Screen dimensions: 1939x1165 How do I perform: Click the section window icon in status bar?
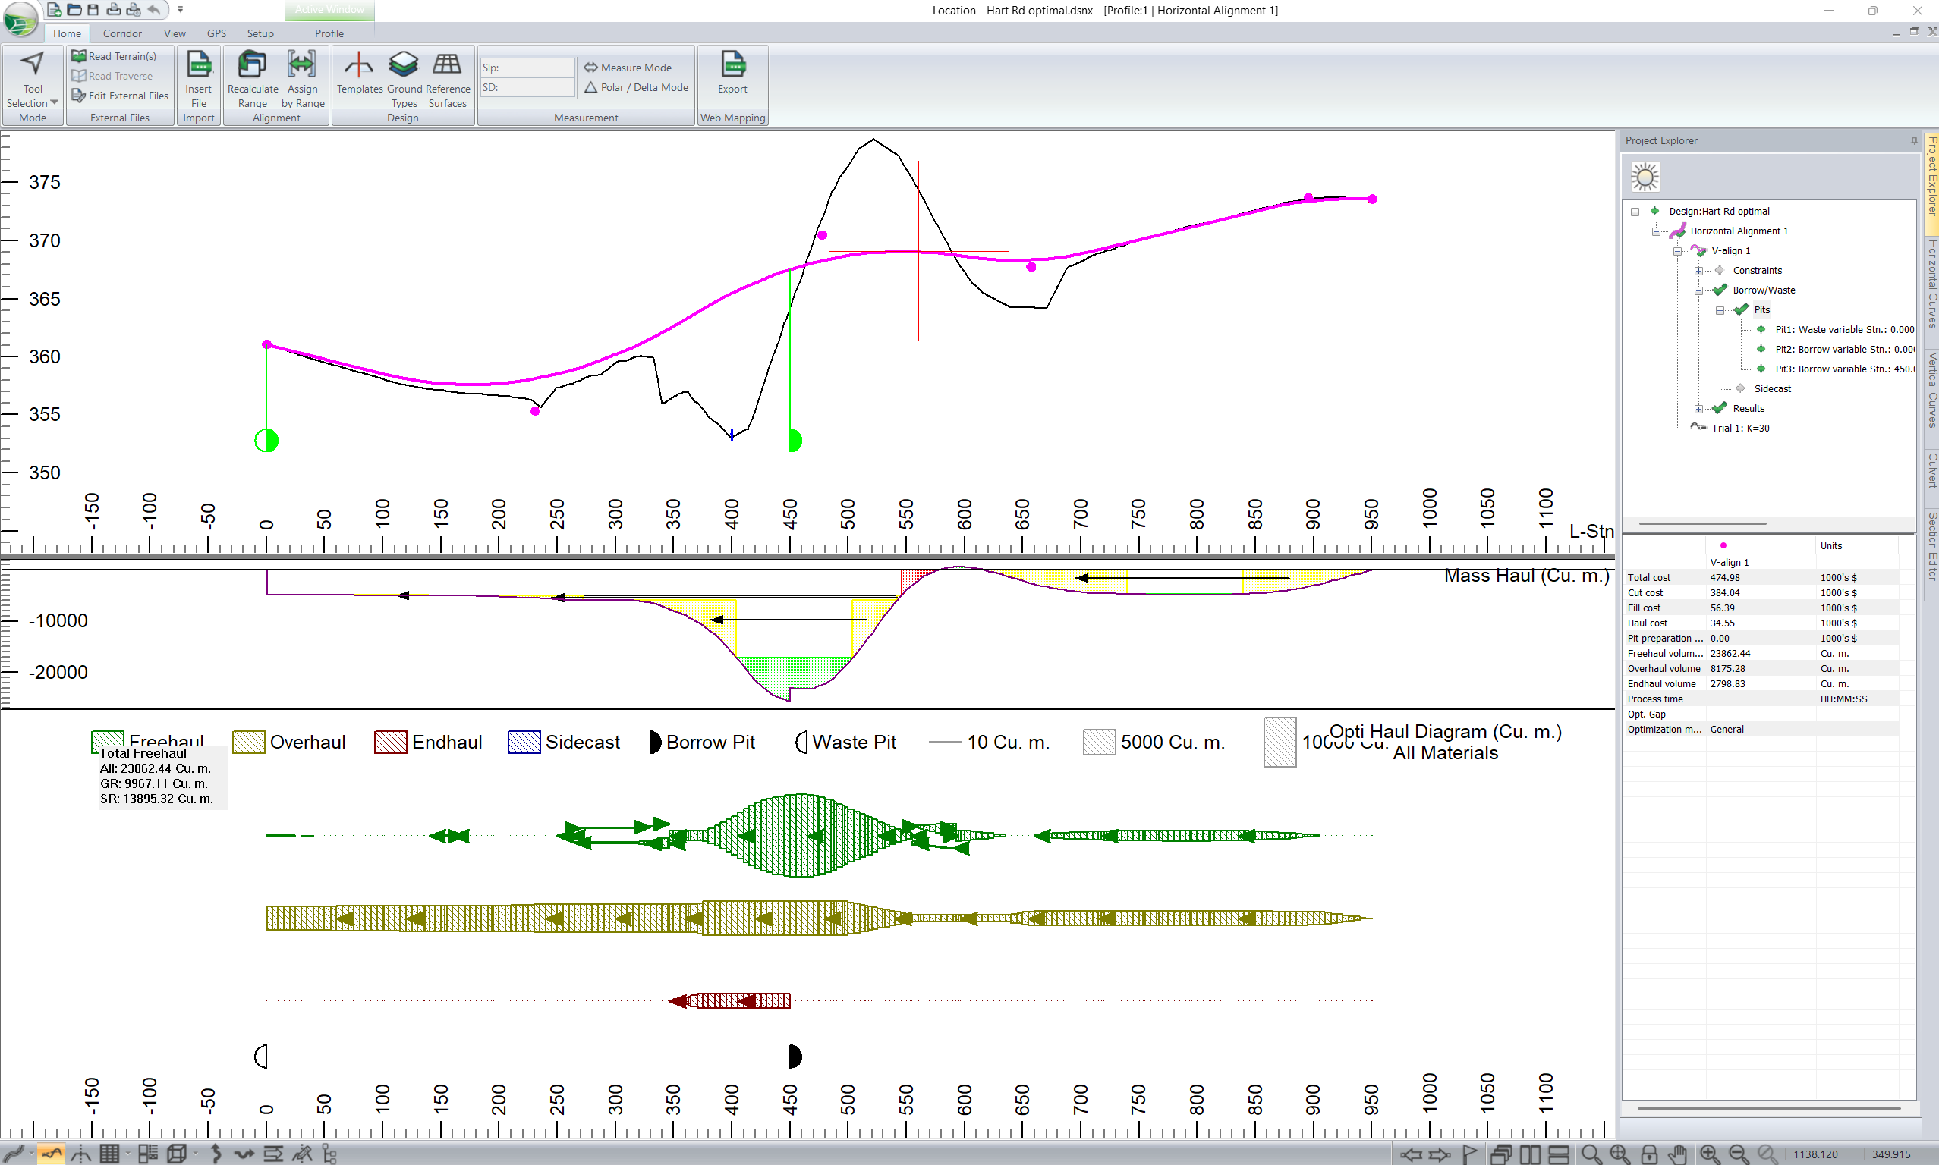(80, 1153)
